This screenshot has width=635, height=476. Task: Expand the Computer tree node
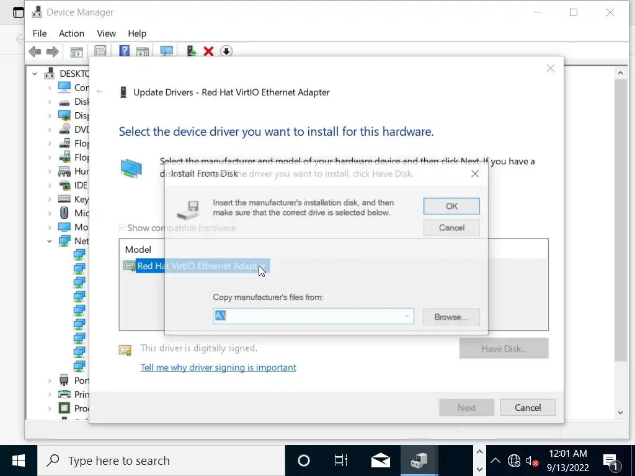(x=50, y=87)
